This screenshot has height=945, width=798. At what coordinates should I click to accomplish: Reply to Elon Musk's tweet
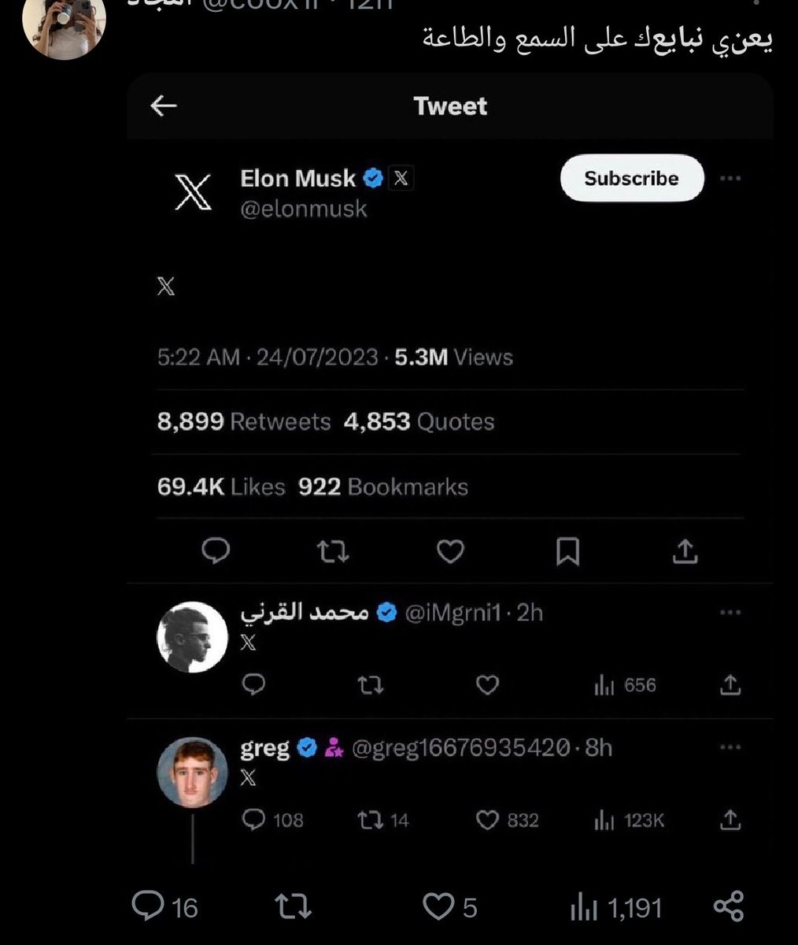216,550
